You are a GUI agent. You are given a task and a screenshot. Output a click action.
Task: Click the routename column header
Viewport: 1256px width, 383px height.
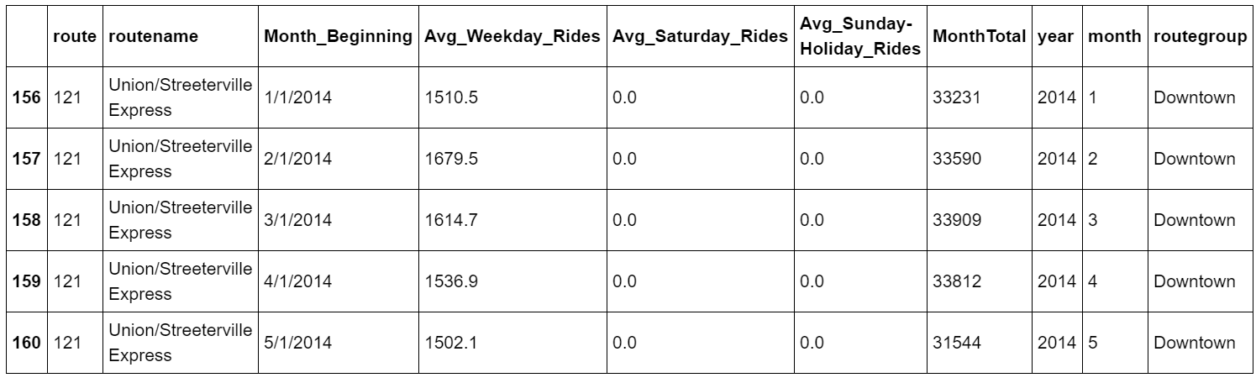tap(154, 37)
